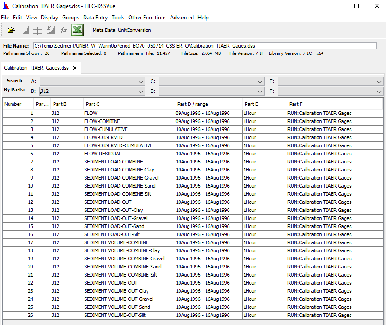The width and height of the screenshot is (386, 325).
Task: Open the Data Entry menu
Action: pyautogui.click(x=95, y=18)
